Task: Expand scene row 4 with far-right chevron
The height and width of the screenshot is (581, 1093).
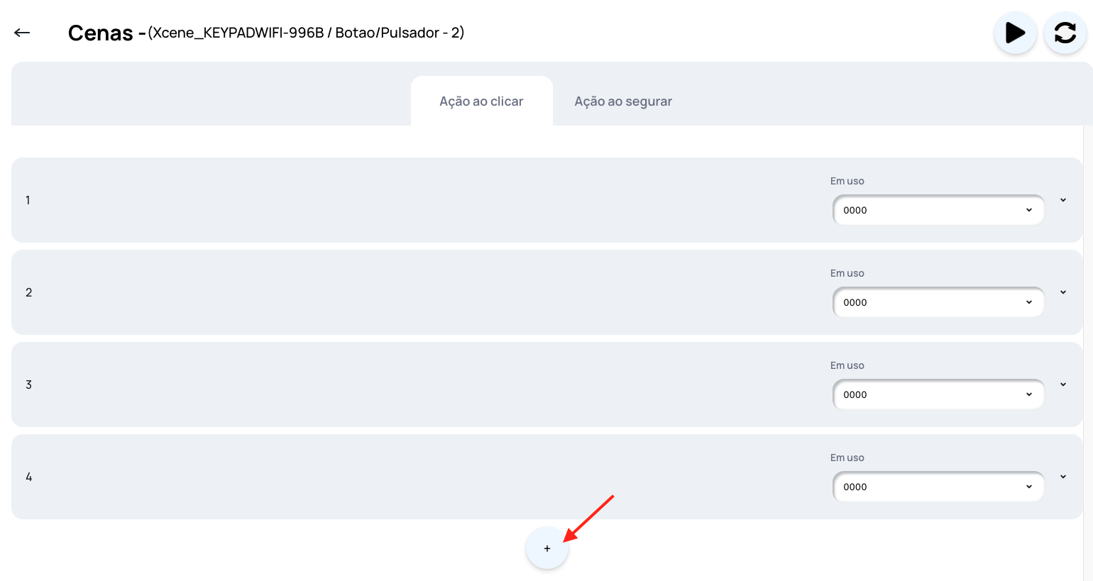Action: pyautogui.click(x=1063, y=477)
